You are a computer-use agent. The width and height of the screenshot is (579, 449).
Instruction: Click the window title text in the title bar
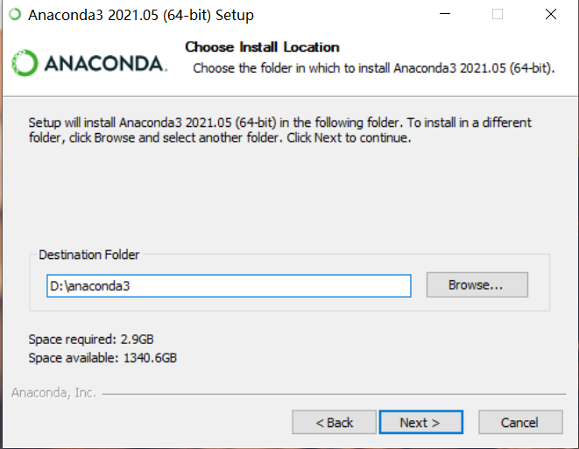point(142,15)
